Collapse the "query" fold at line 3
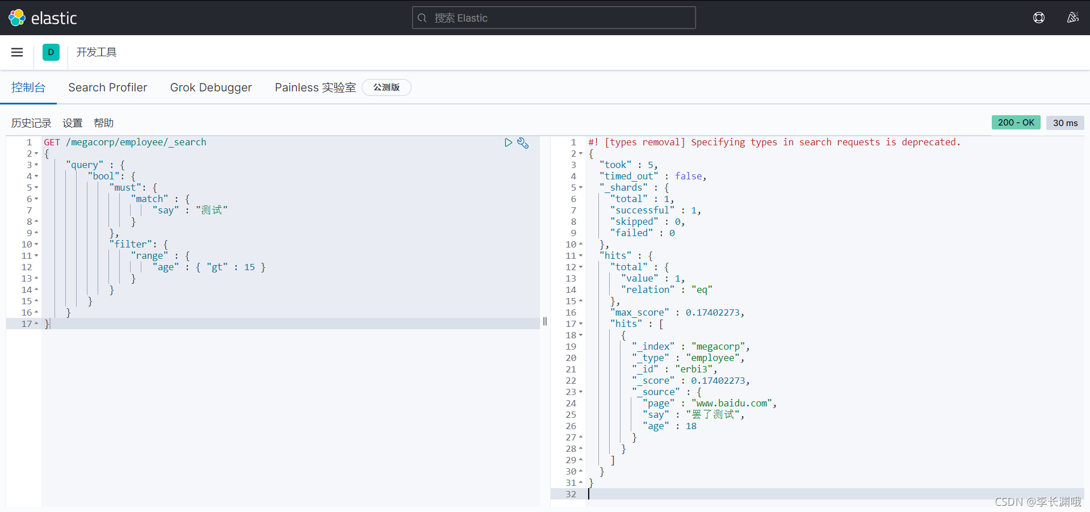The width and height of the screenshot is (1090, 512). (36, 165)
